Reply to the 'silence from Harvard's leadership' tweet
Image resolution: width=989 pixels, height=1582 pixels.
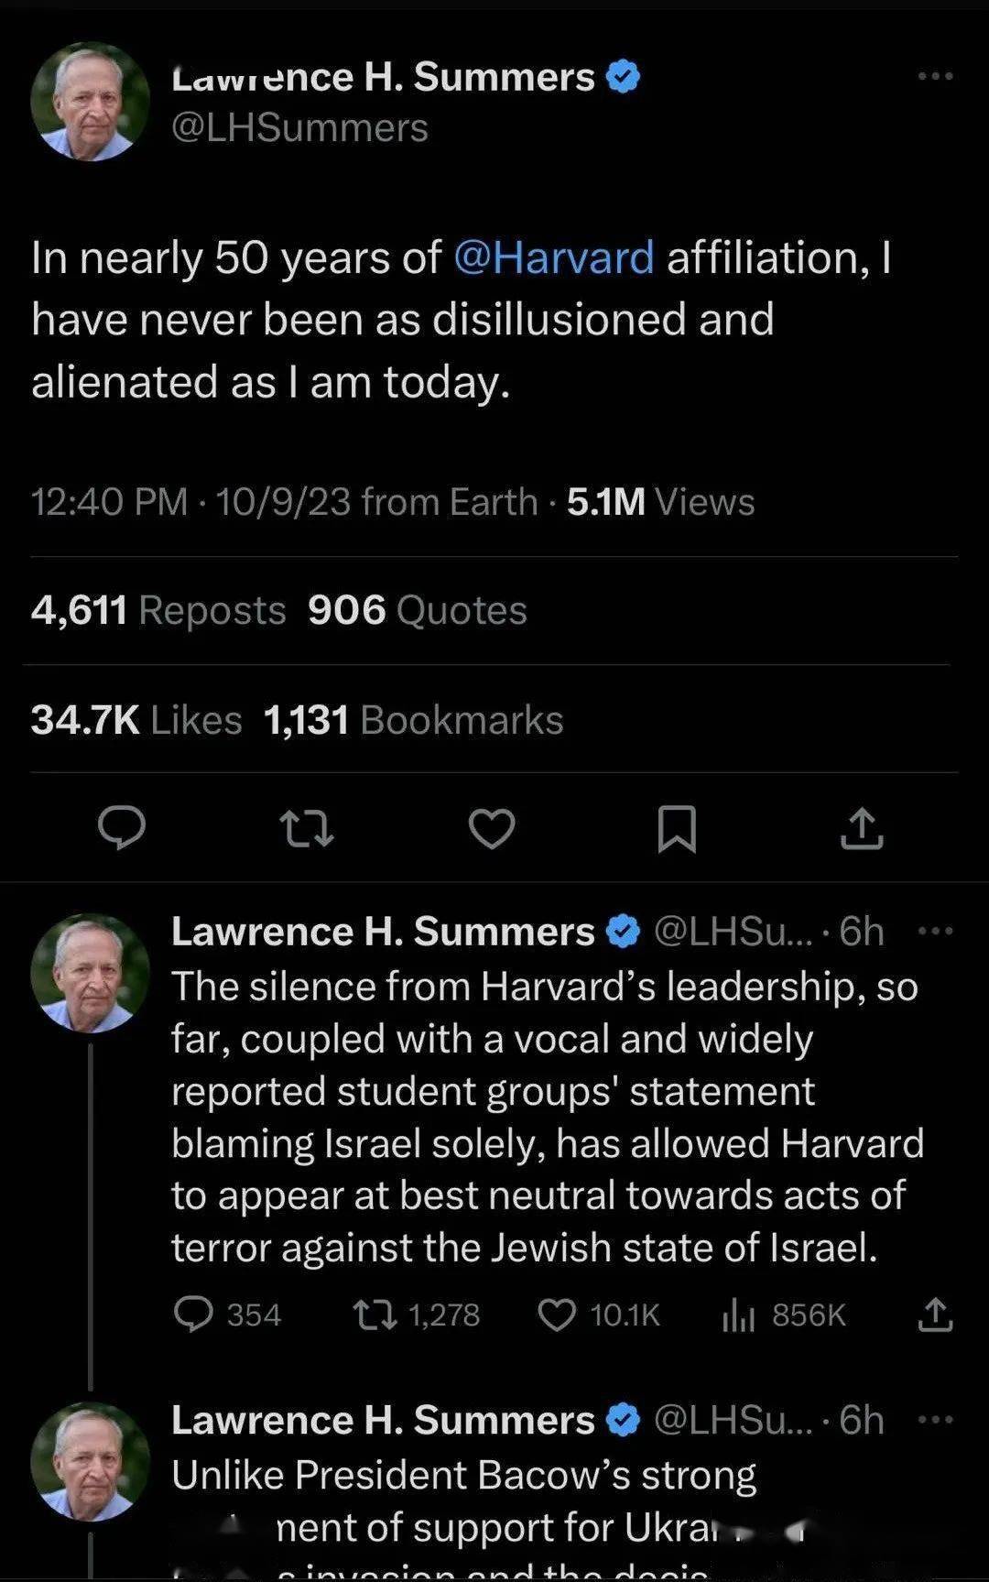[193, 1315]
